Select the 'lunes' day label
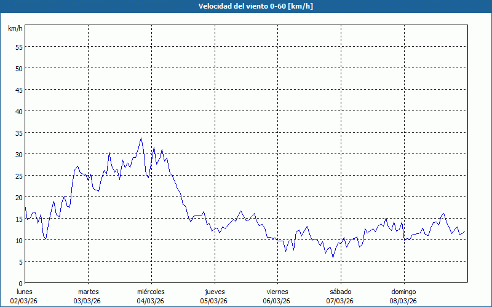This screenshot has height=307, width=492. coord(25,292)
